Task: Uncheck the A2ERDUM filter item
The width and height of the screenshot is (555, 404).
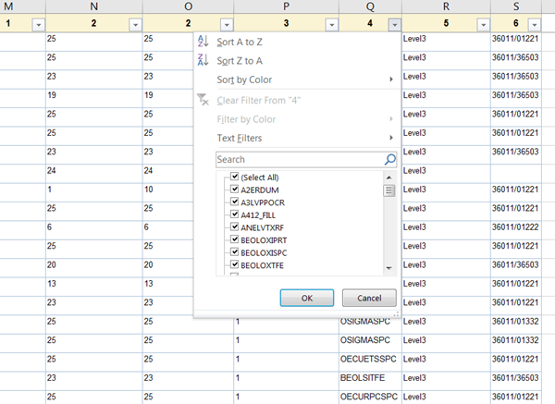Action: 234,190
